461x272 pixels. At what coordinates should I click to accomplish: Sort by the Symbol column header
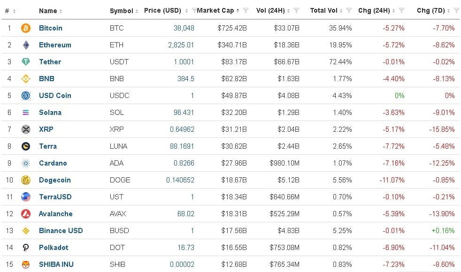pyautogui.click(x=121, y=11)
